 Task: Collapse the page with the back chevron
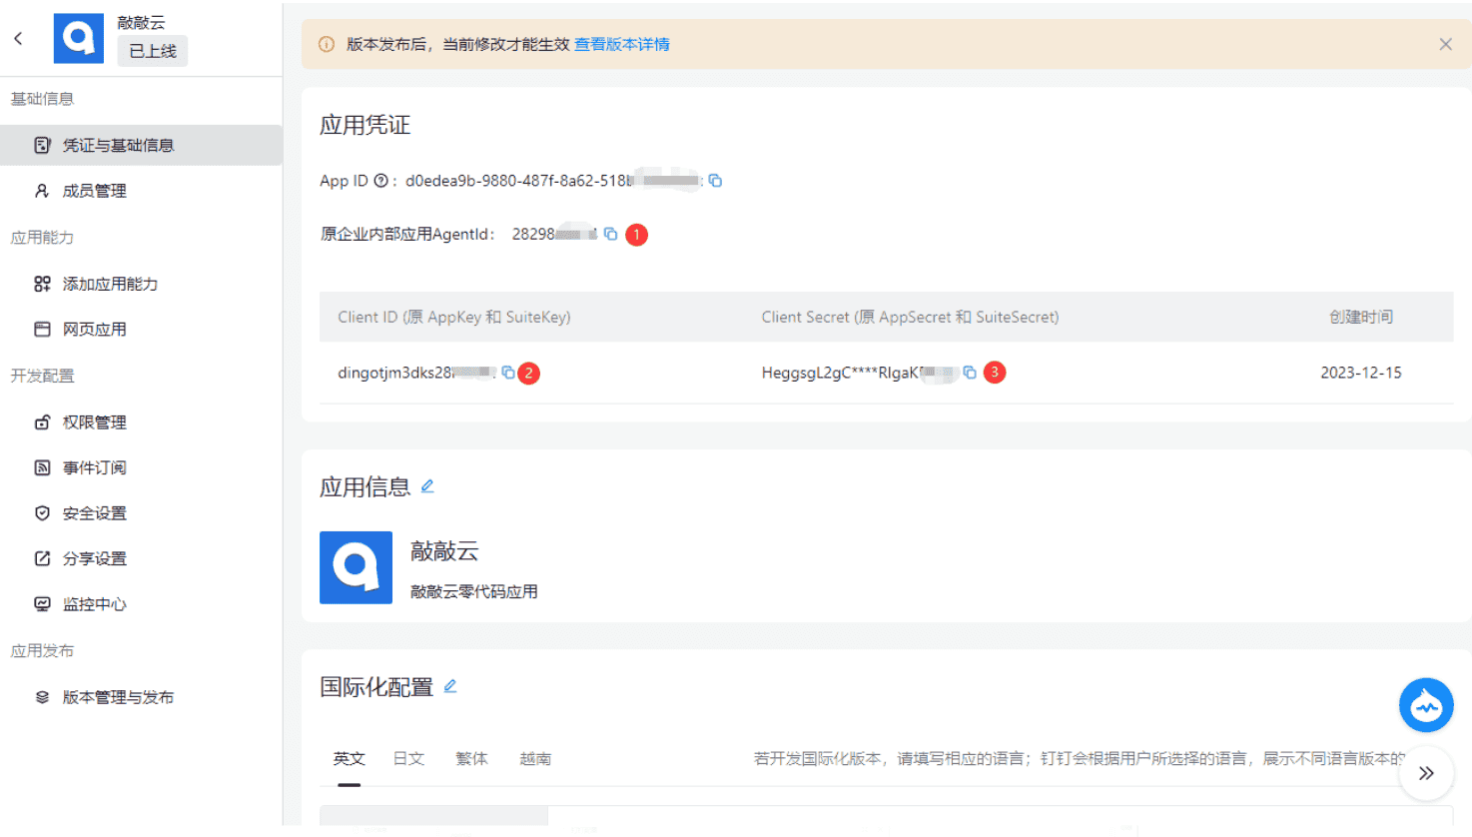tap(18, 37)
